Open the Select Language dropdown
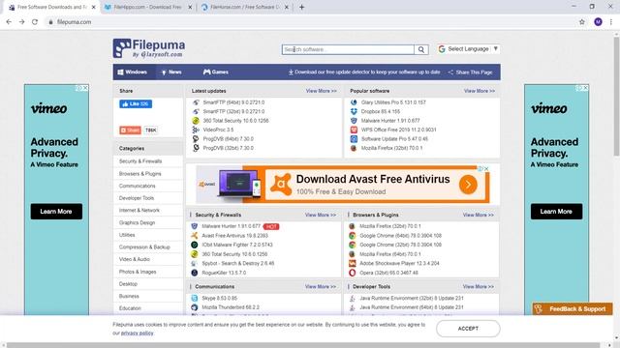Screen dimensions: 620x348 pyautogui.click(x=468, y=49)
